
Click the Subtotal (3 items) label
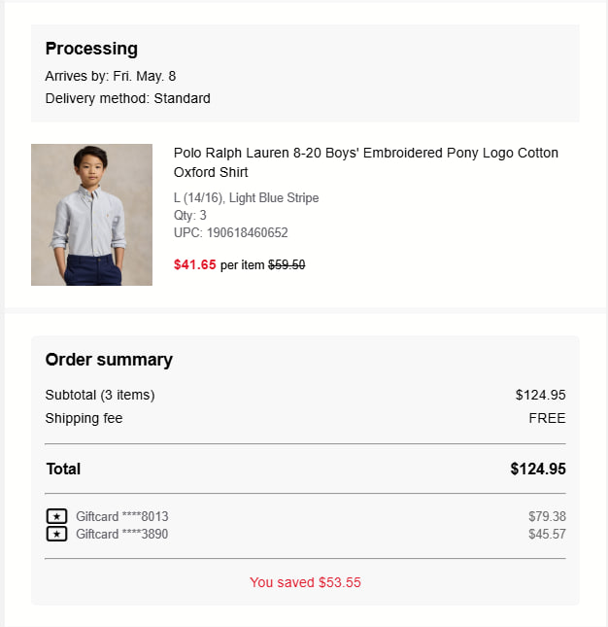click(x=100, y=395)
